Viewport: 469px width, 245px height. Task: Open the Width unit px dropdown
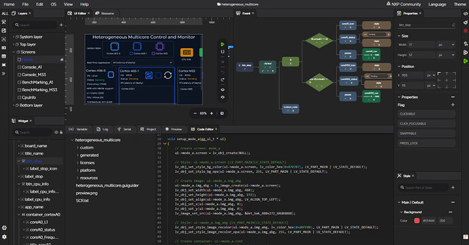(447, 45)
